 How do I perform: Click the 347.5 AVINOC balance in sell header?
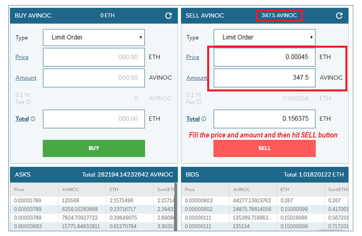279,15
